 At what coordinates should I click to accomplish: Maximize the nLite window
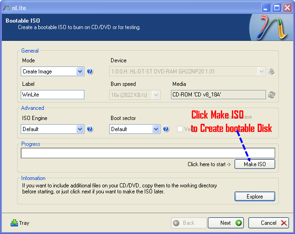[x=277, y=8]
